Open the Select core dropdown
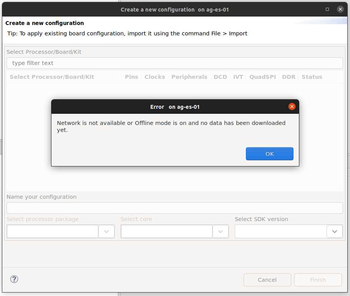 [221, 231]
